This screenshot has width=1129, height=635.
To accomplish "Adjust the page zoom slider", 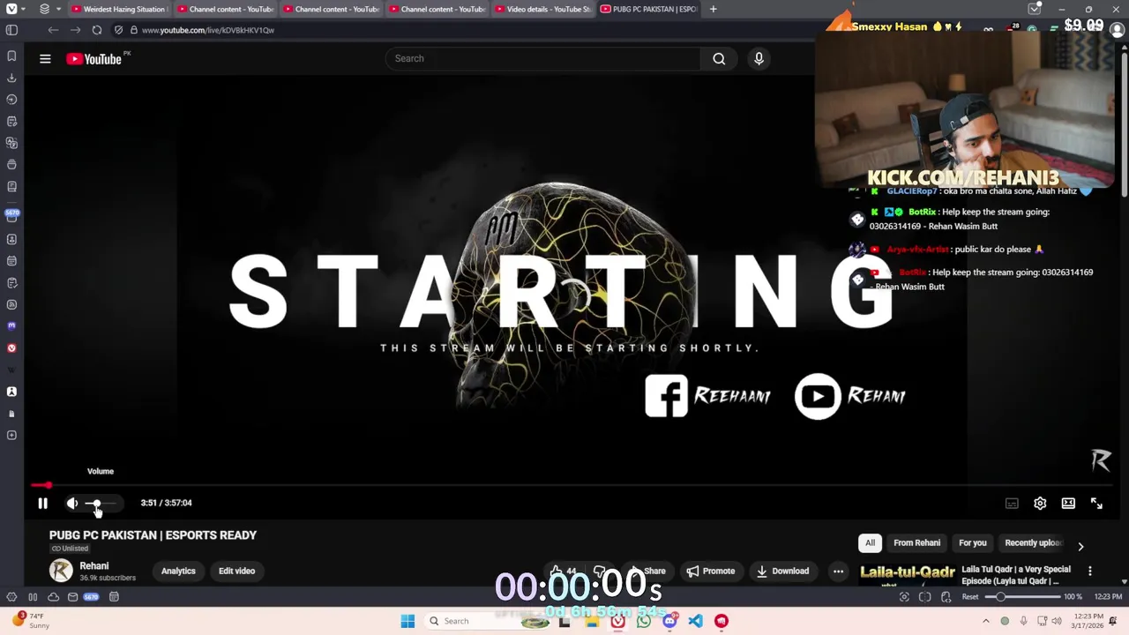I will [x=1023, y=597].
